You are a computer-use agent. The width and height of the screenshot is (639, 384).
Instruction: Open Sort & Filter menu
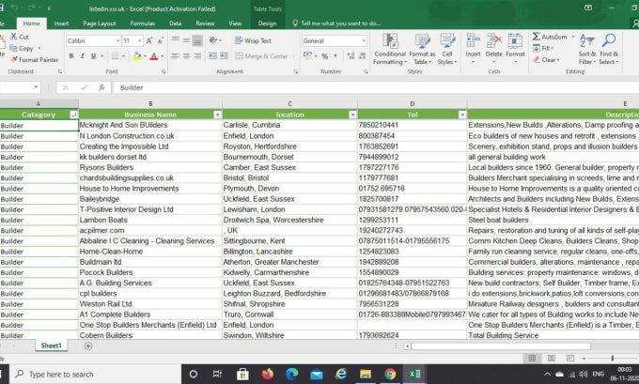tap(587, 49)
